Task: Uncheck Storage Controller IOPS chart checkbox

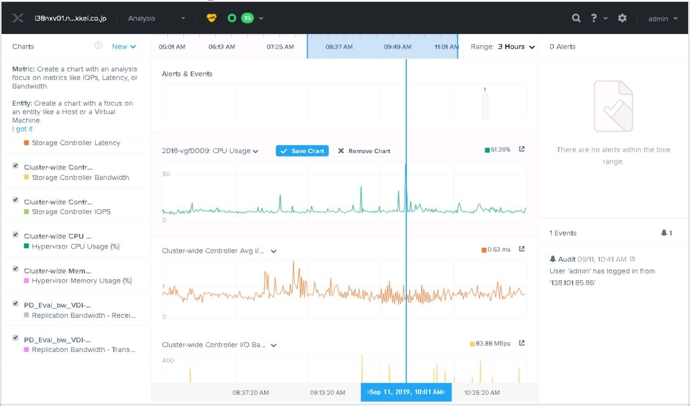Action: [15, 200]
